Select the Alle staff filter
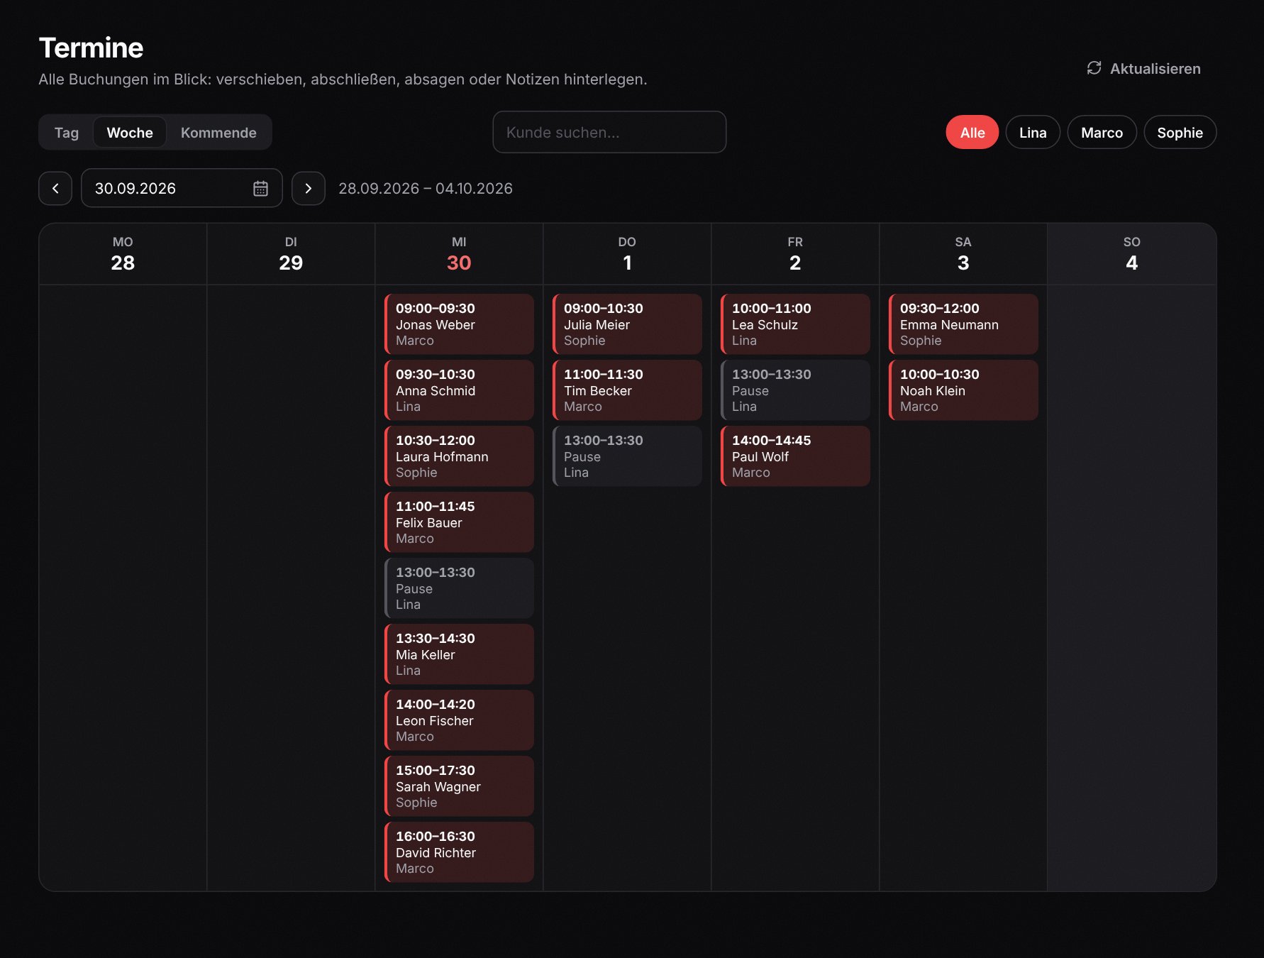The height and width of the screenshot is (958, 1264). pyautogui.click(x=972, y=133)
